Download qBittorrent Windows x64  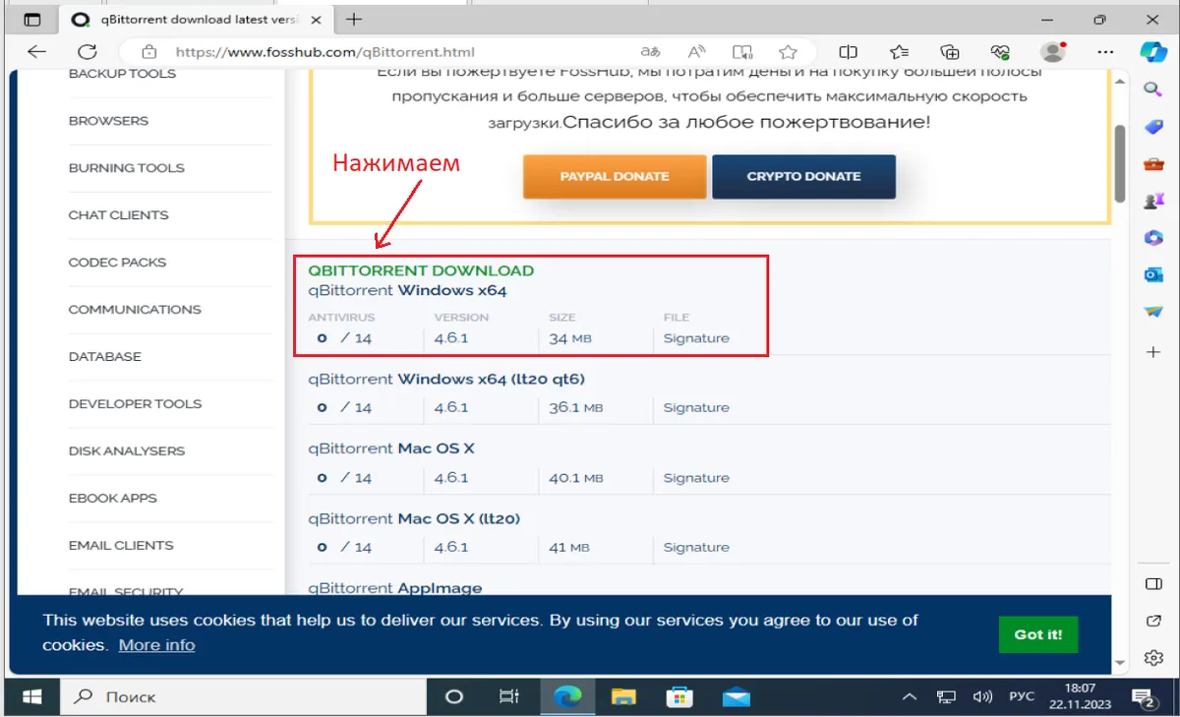407,291
